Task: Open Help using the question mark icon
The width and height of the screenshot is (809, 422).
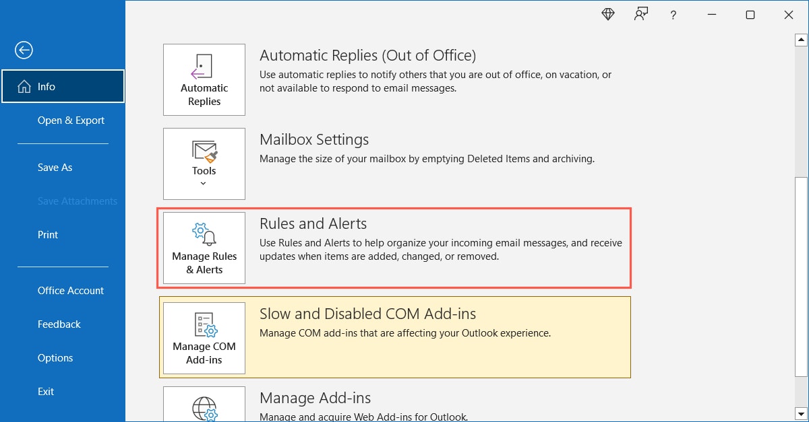Action: click(673, 14)
